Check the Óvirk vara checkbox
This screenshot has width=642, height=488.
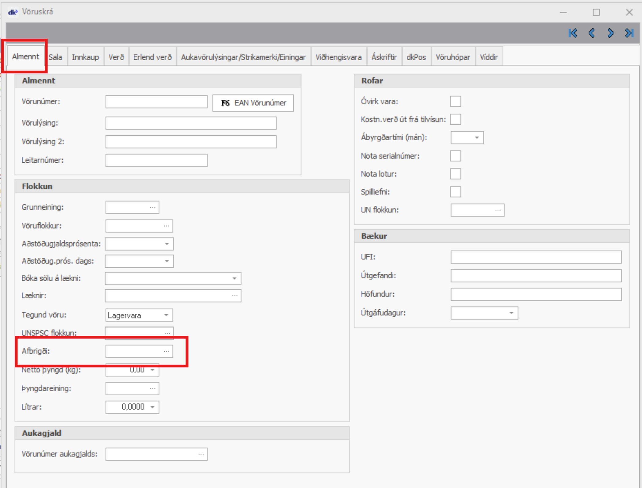click(455, 101)
